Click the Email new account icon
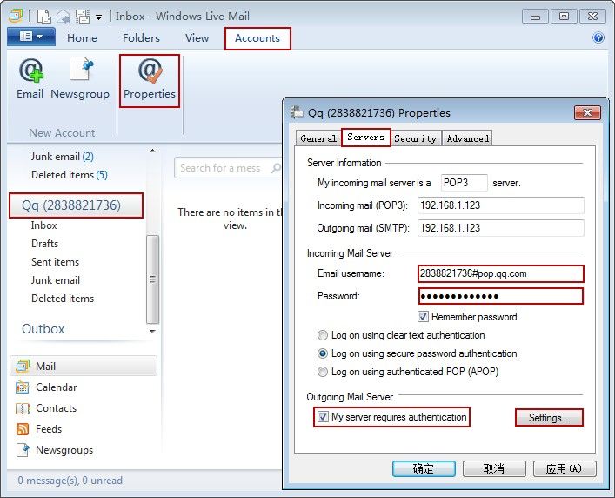 coord(30,71)
